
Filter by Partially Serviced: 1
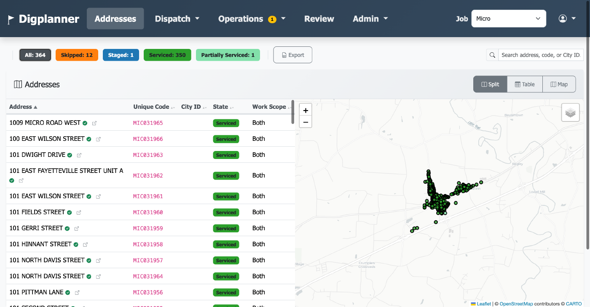(x=228, y=55)
